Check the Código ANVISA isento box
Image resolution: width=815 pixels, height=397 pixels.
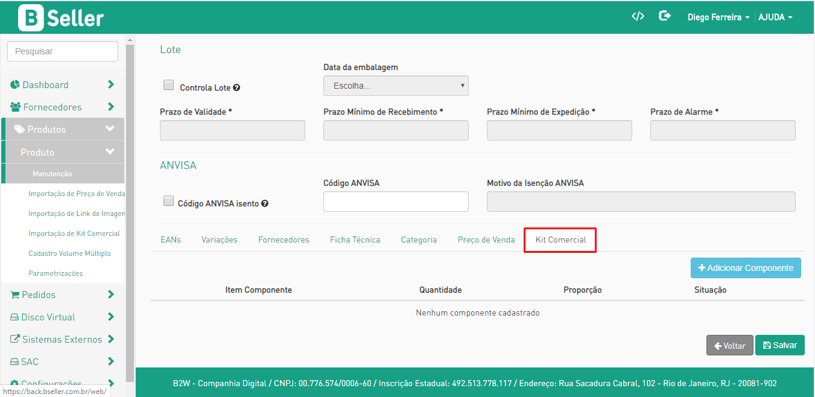click(x=169, y=202)
